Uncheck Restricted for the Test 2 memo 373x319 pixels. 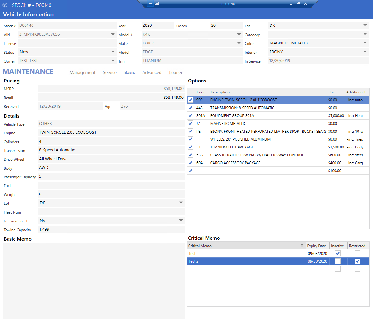pos(357,261)
